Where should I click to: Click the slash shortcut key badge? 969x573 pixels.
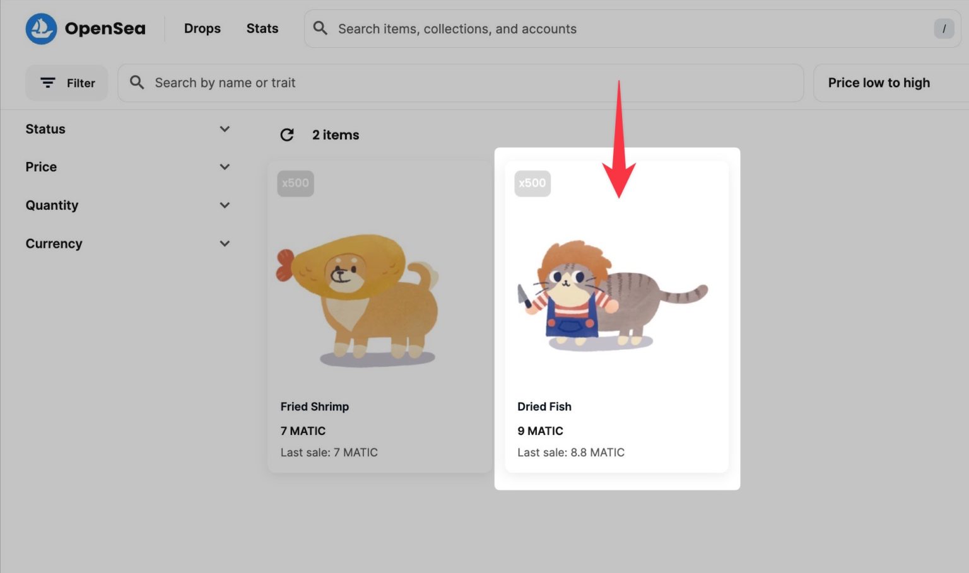click(944, 28)
